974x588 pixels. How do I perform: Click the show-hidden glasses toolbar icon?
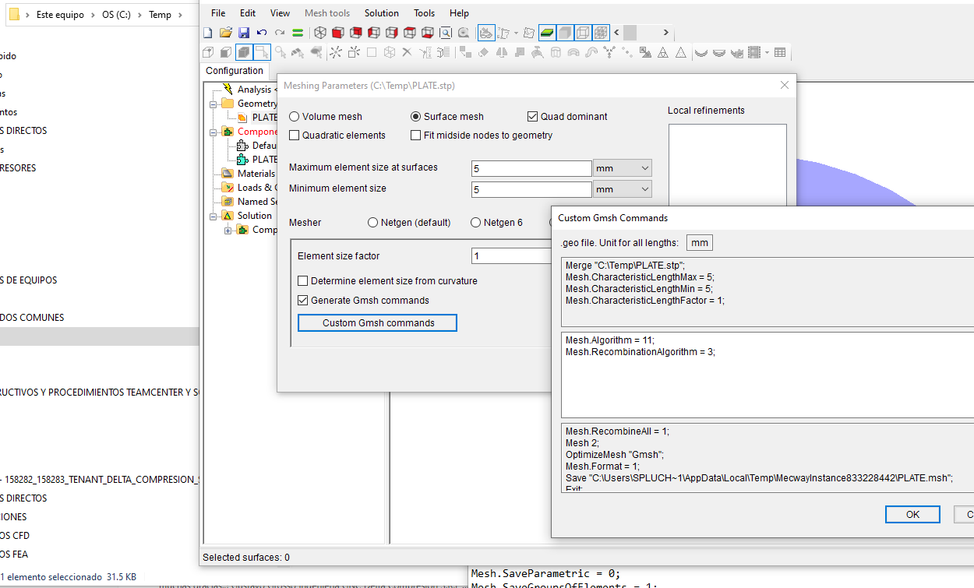click(x=485, y=33)
